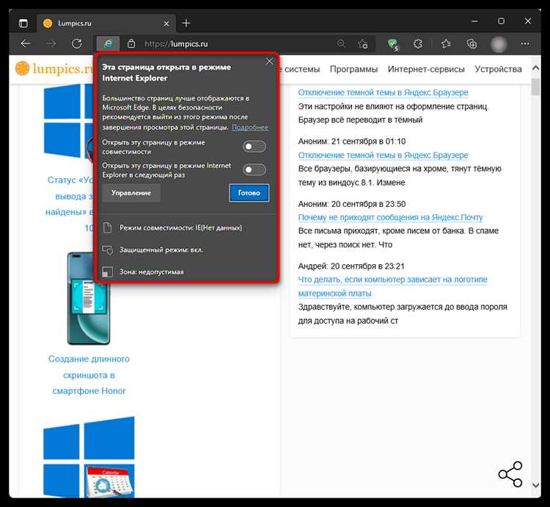This screenshot has height=507, width=550.
Task: Open the first Отключение темной темы link
Action: point(383,92)
